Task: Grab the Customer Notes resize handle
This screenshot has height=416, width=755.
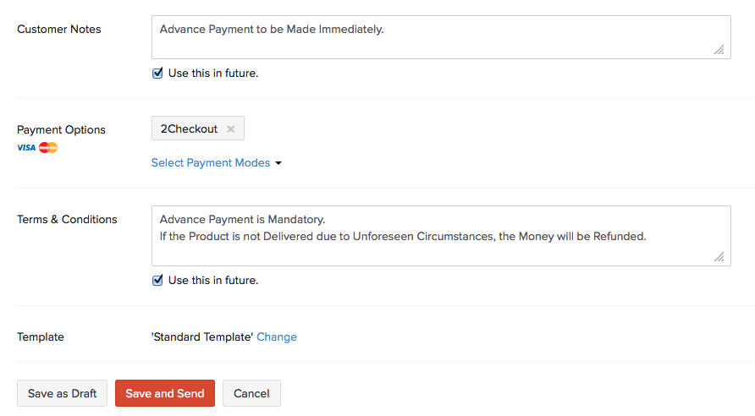Action: pos(719,50)
